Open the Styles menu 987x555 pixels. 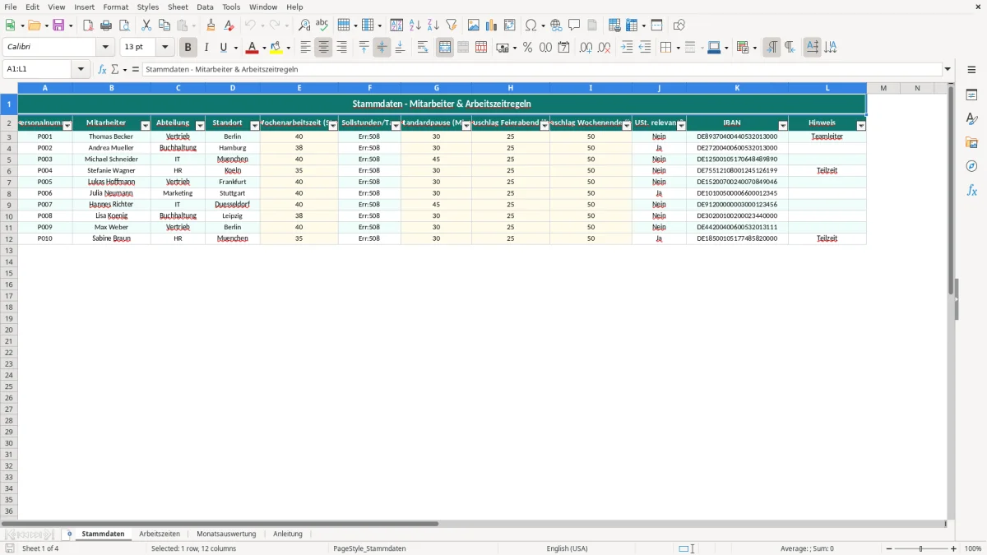point(148,7)
